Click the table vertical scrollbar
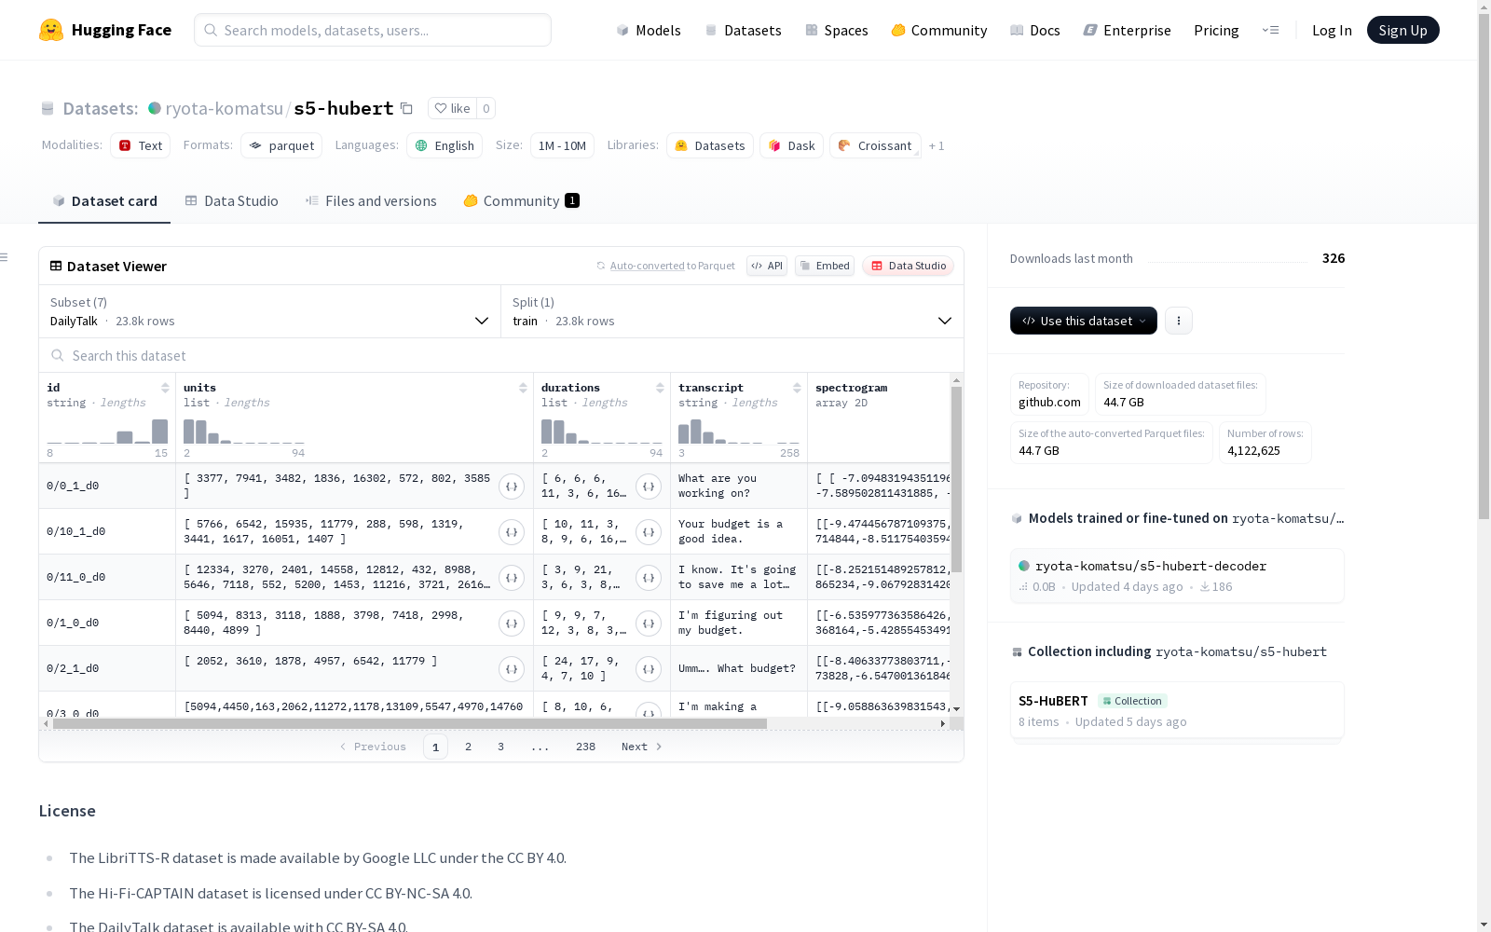Screen dimensions: 1491x932 click(956, 479)
